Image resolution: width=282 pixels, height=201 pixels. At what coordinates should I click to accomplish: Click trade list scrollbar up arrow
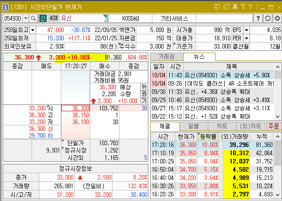[x=277, y=136]
